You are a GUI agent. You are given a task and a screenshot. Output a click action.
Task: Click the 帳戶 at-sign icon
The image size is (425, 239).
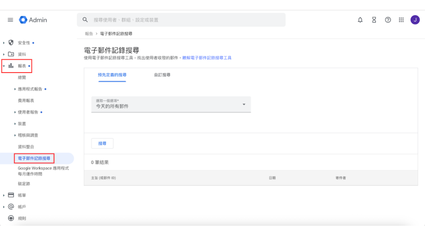coord(11,207)
